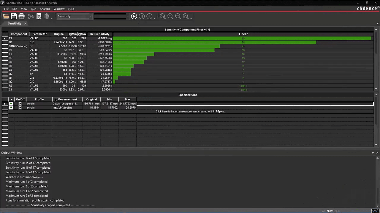Close the Output Window pane
The width and height of the screenshot is (380, 213).
tap(377, 153)
